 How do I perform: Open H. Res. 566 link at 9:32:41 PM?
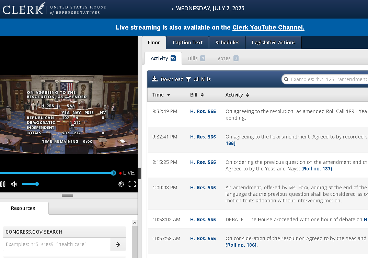tap(203, 137)
